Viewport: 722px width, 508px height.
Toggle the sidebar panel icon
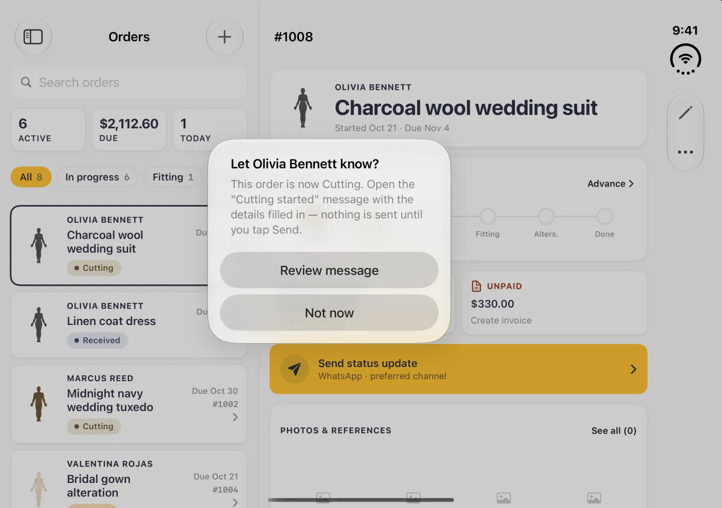(x=33, y=37)
